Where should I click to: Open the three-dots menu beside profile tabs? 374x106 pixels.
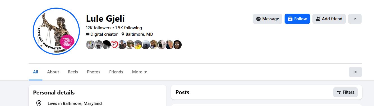point(355,72)
